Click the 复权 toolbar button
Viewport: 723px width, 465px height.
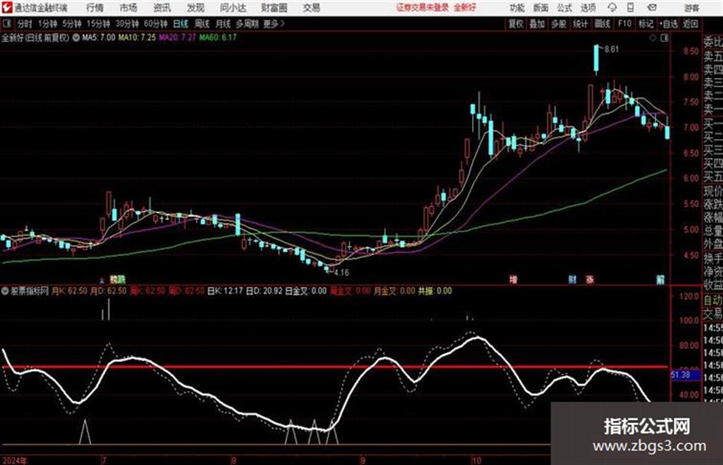(x=516, y=24)
